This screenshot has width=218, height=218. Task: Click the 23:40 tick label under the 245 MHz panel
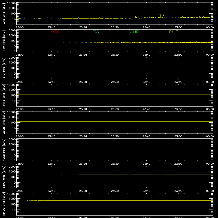(x=146, y=28)
